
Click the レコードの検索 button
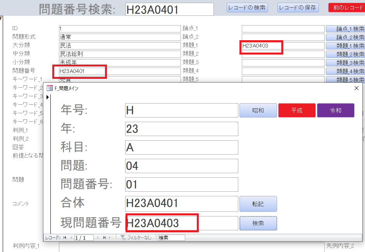pyautogui.click(x=247, y=8)
